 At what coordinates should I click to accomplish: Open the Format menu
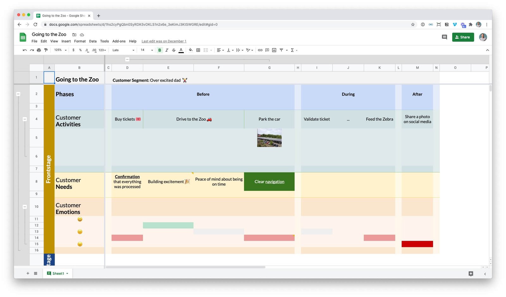[80, 41]
